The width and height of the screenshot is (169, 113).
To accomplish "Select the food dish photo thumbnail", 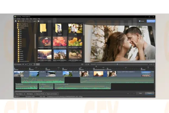I will click(x=75, y=54).
